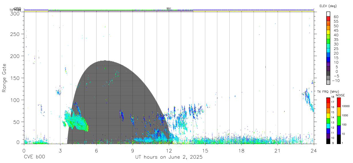This screenshot has height=163, width=353.
Task: Click the "NOISE" legend title
Action: [x=341, y=95]
